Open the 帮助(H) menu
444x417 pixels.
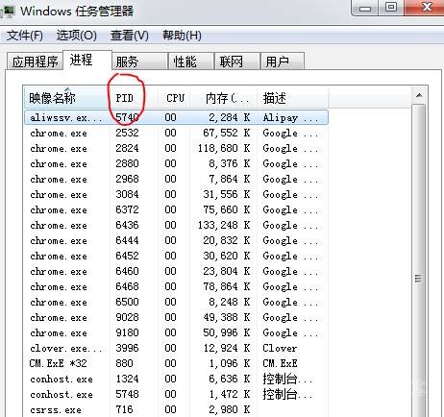[x=182, y=36]
